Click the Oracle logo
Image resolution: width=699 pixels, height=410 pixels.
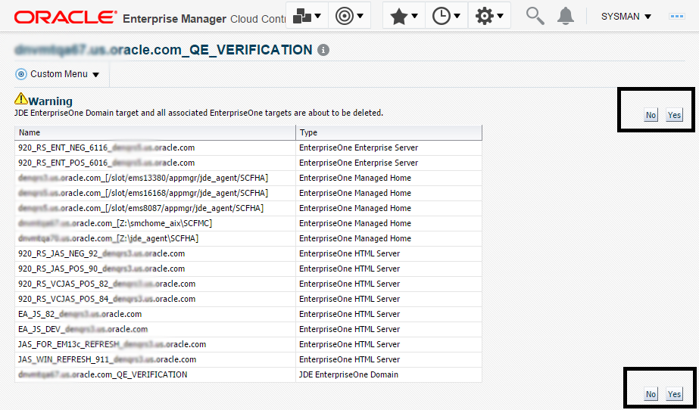pyautogui.click(x=64, y=16)
